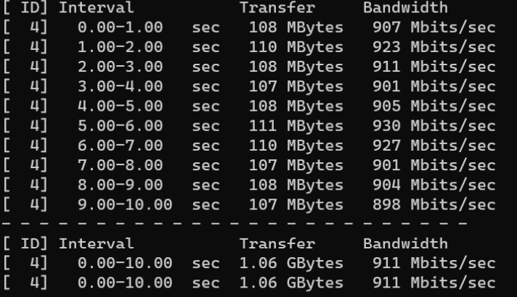Screen dimensions: 517x297
Task: Click the 9.00-10.00 interval text
Action: click(125, 205)
